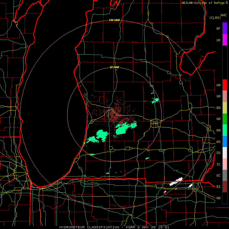Click the RF label beside the legend
This screenshot has width=229, height=229.
(x=218, y=29)
